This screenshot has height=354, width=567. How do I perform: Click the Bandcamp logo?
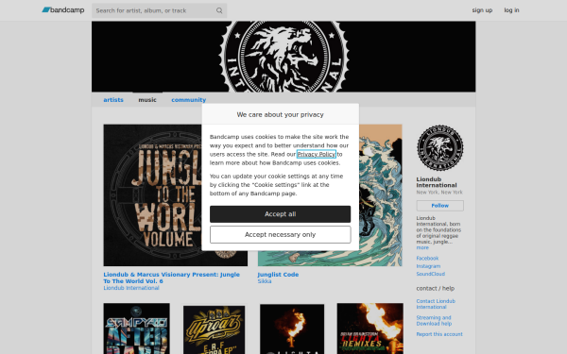[63, 10]
